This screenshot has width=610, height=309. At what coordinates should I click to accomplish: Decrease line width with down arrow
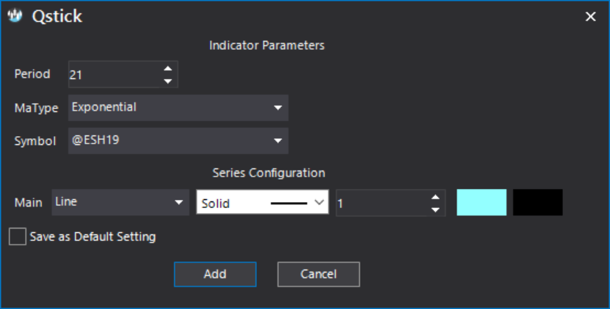(435, 209)
